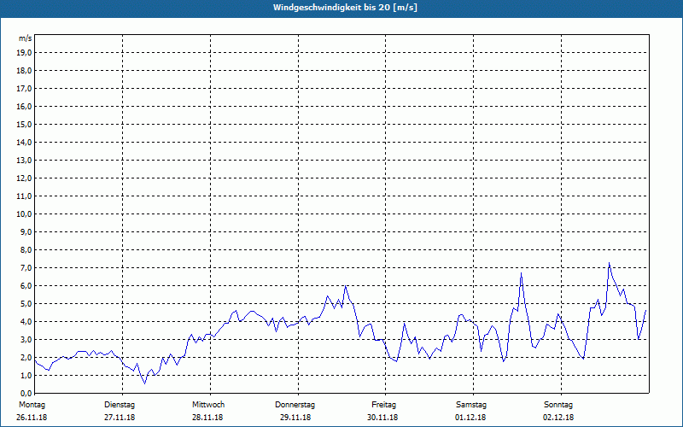Click the date 02.12.18
Image resolution: width=683 pixels, height=427 pixels.
558,418
